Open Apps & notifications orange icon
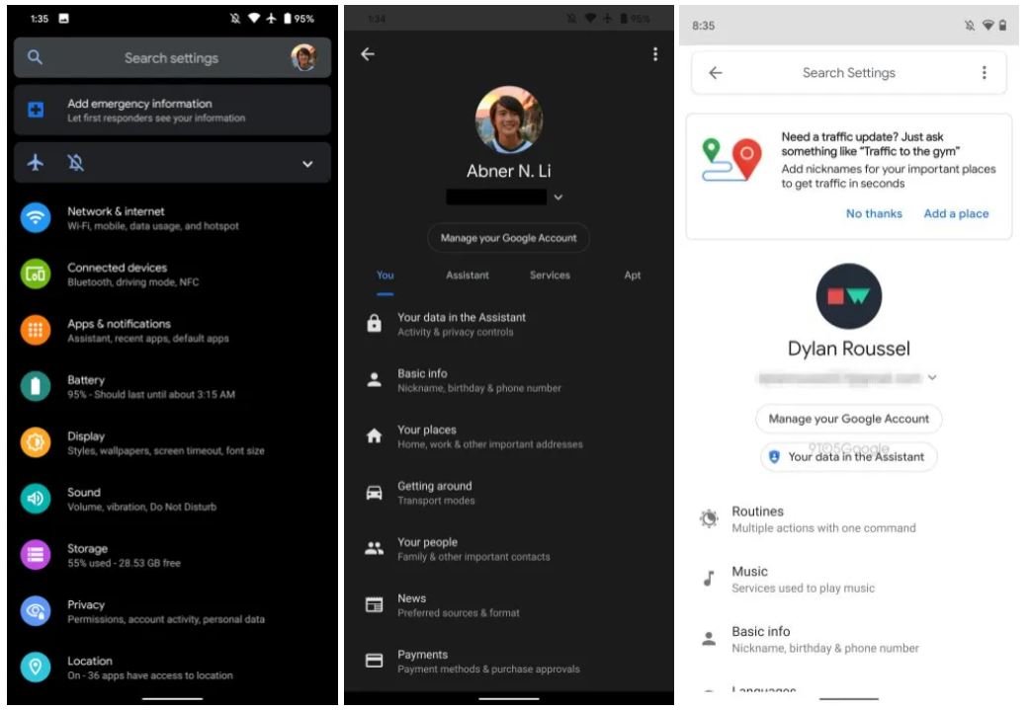1030x710 pixels. coord(36,330)
